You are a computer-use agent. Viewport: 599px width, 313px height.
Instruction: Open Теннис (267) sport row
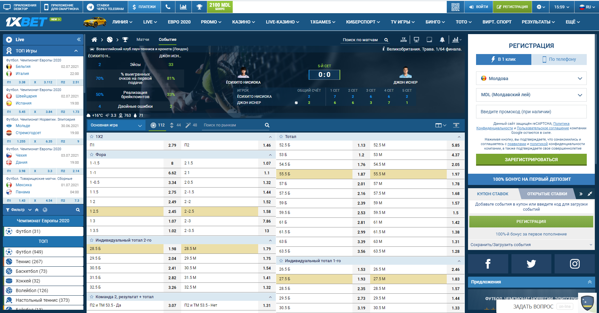[43, 262]
